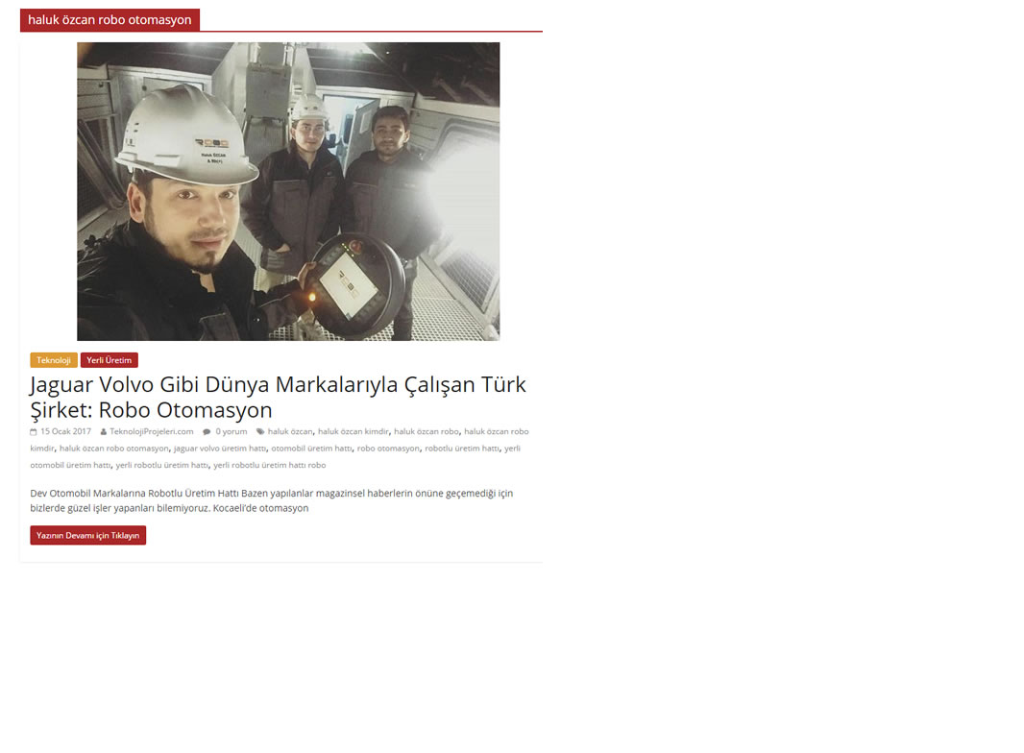The width and height of the screenshot is (1024, 753).
Task: Click the Yazının Devamı için Tıklayın button
Action: [88, 536]
